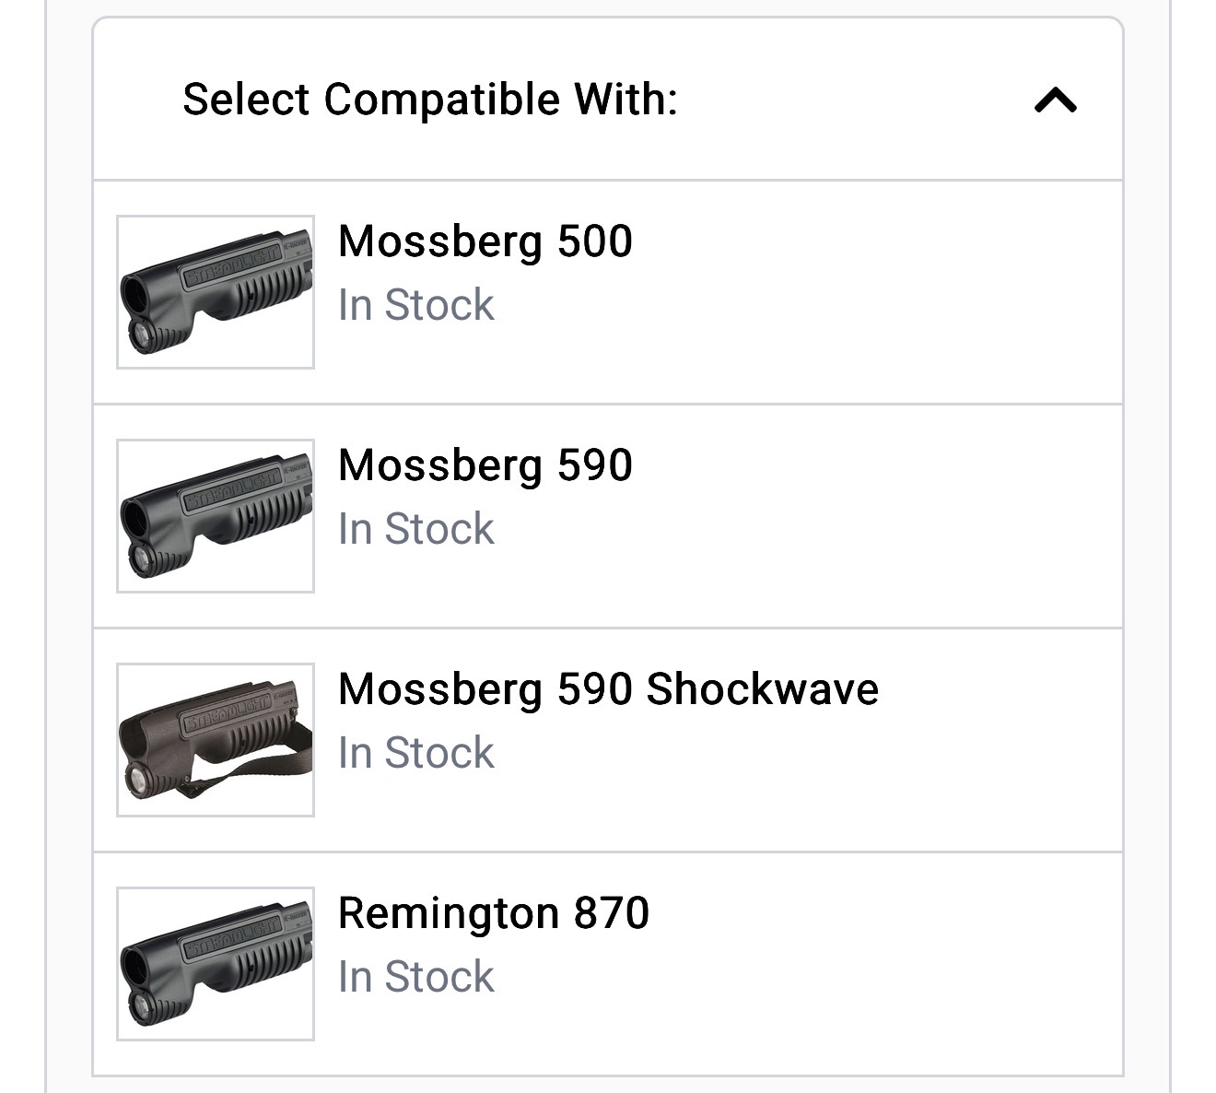Viewport: 1216px width, 1093px height.
Task: Pick the "Mossberg 590 Shockwave" title text
Action: tap(608, 689)
